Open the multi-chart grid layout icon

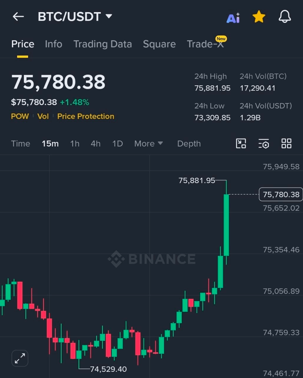(286, 144)
